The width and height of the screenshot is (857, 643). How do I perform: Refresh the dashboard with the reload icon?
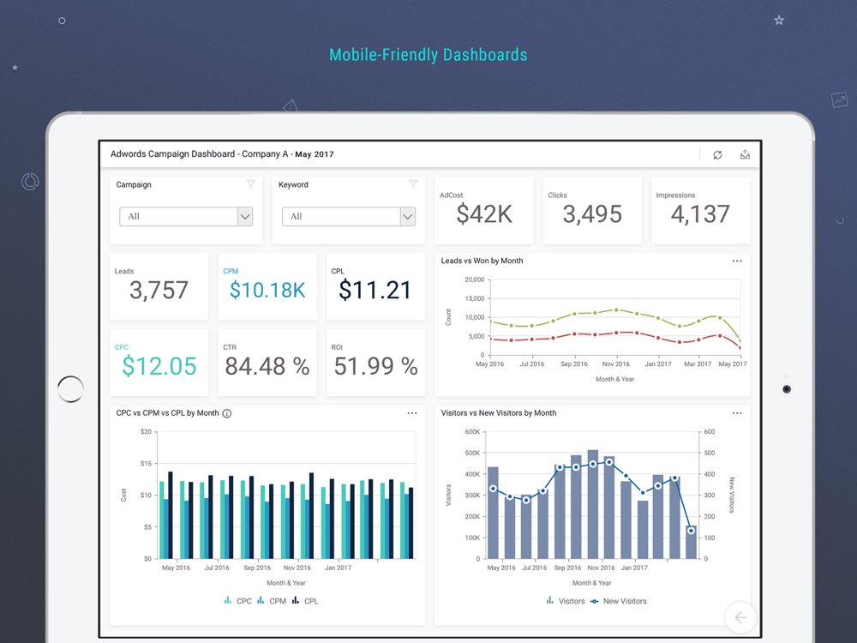717,154
